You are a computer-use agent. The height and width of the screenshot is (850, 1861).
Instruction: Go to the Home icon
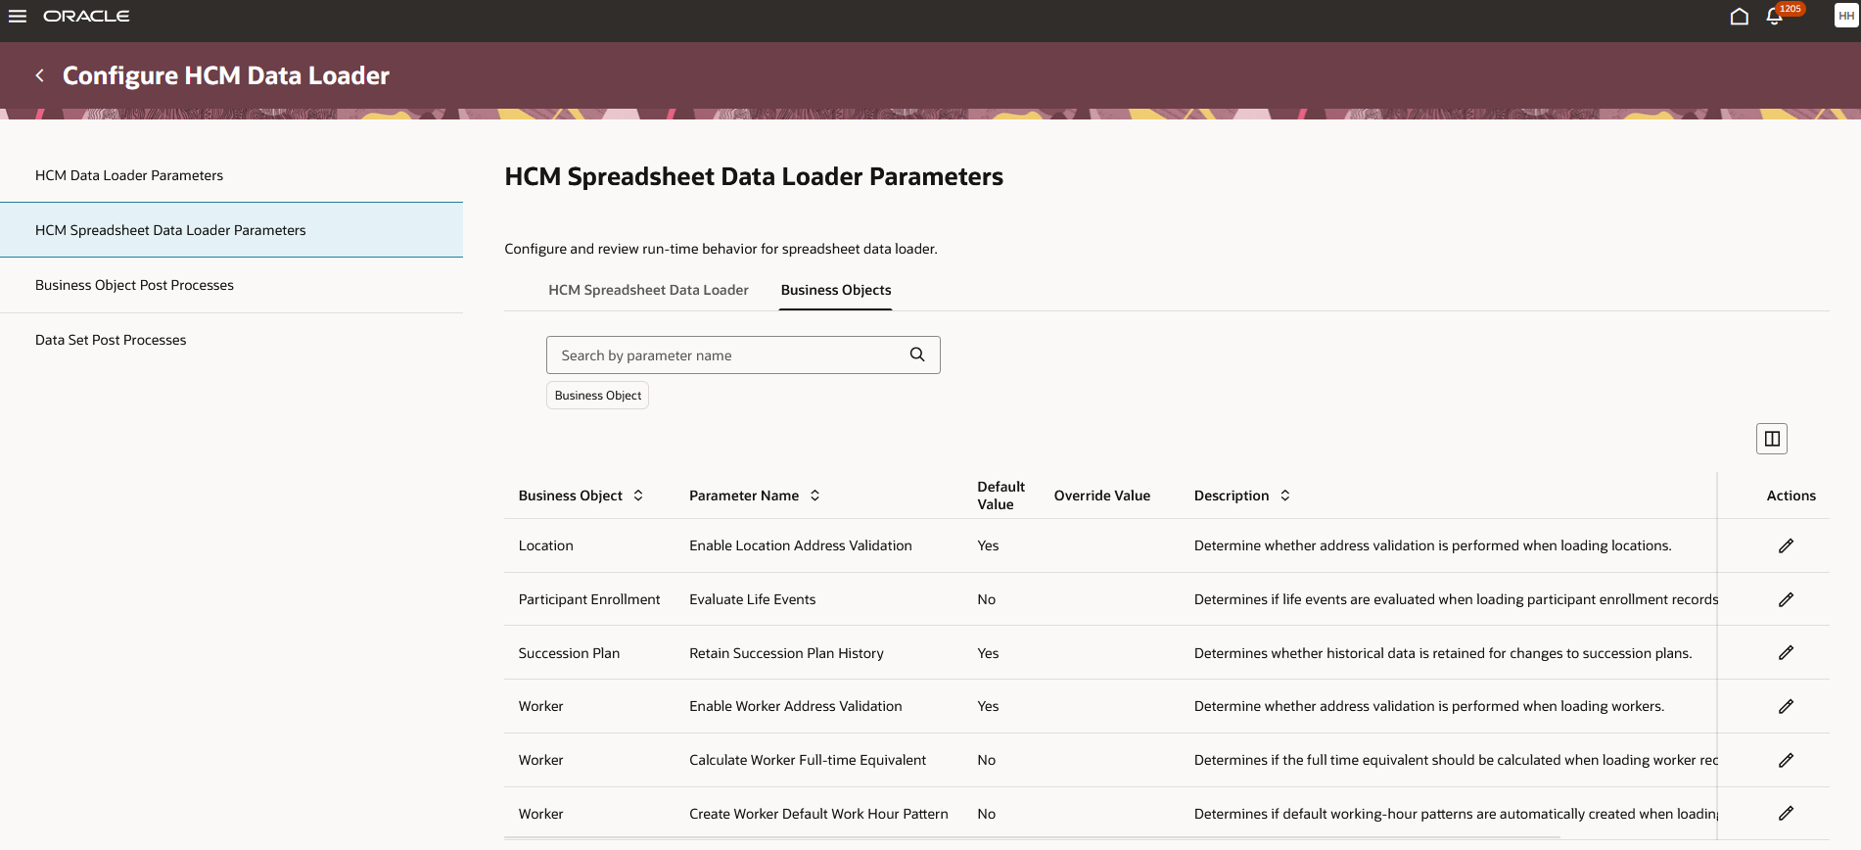point(1739,17)
